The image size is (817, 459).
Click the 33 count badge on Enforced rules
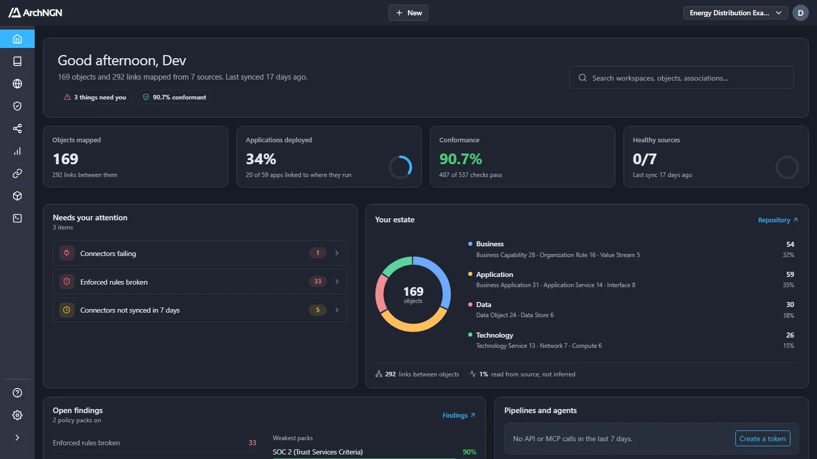tap(318, 282)
